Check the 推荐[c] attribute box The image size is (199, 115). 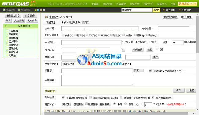click(75, 35)
